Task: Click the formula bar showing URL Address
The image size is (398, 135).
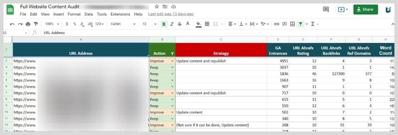Action: (218, 33)
